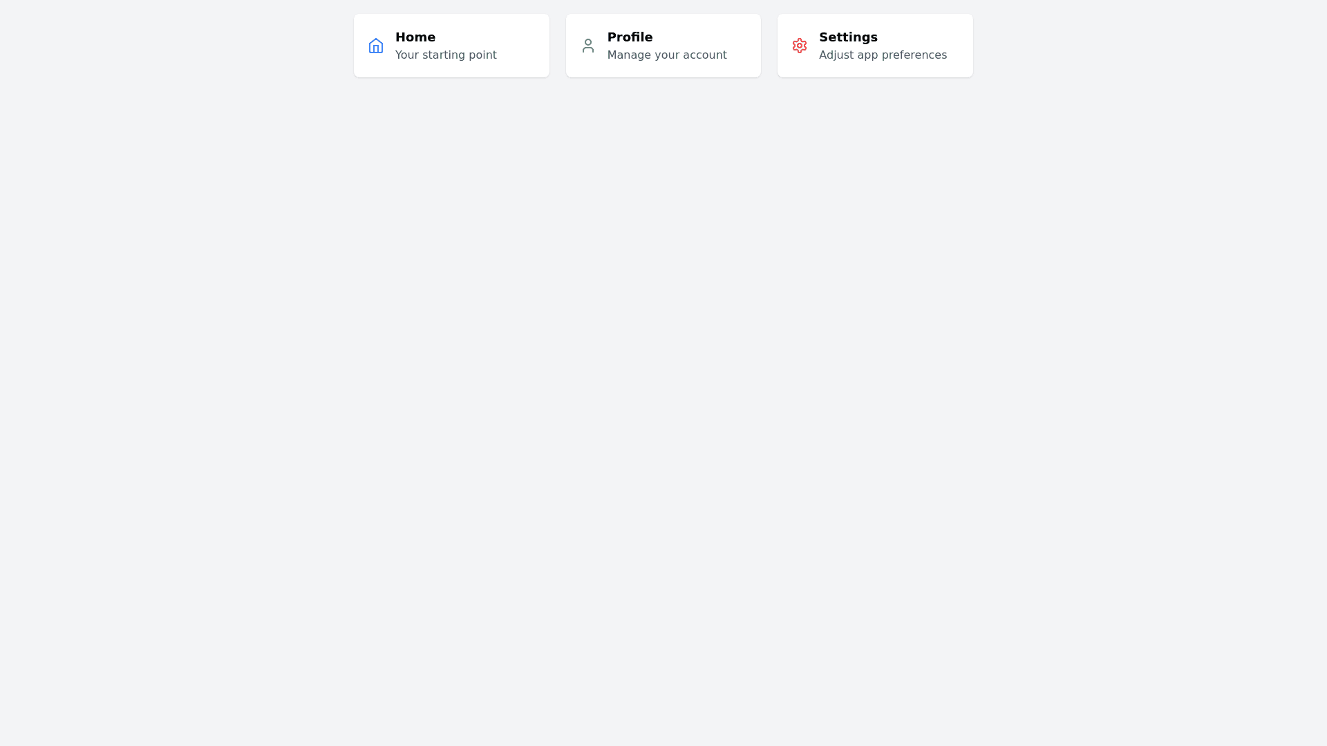Click the 'Your starting point' subtitle
The height and width of the screenshot is (746, 1327).
coord(446,55)
